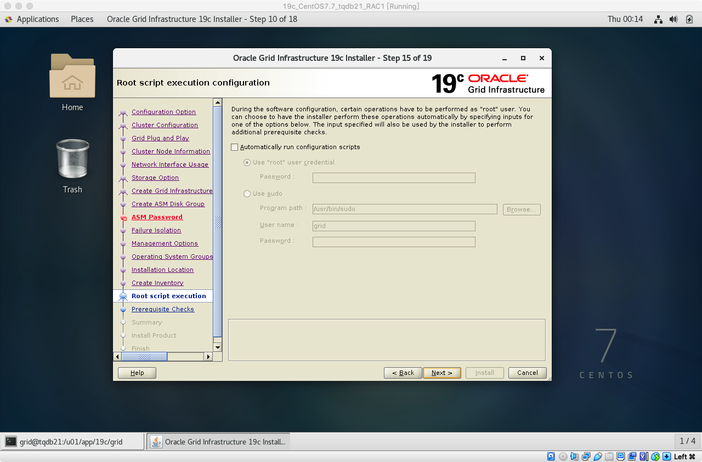Click the empty message area above buttons
This screenshot has height=462, width=702.
387,340
